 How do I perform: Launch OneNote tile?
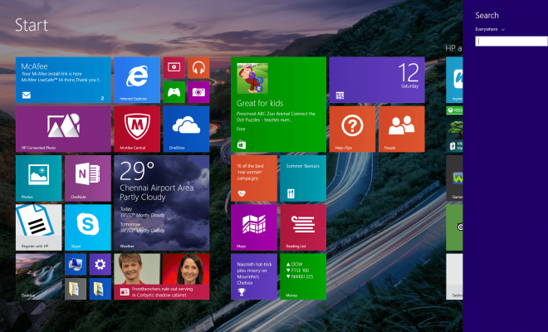88,178
